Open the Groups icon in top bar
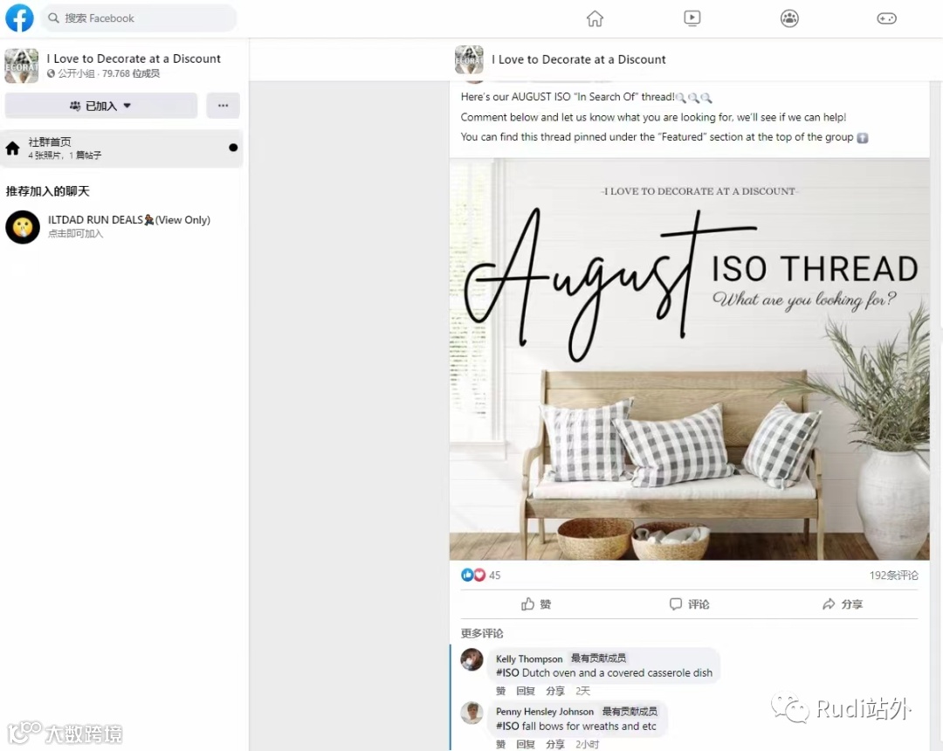Screen dimensions: 943x751 point(789,18)
